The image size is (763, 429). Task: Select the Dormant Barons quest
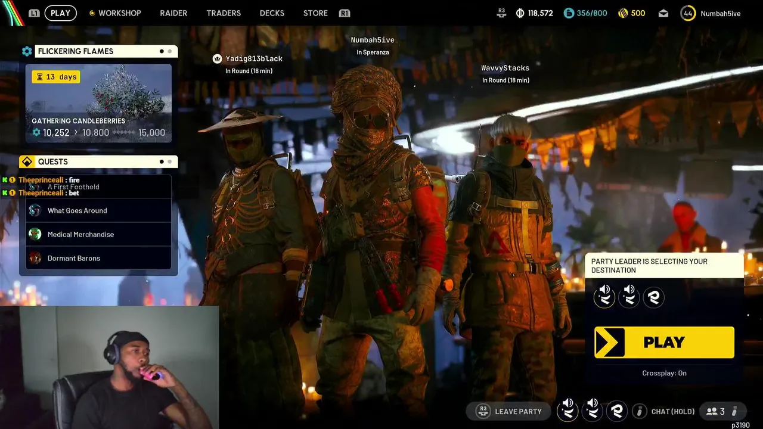point(98,258)
